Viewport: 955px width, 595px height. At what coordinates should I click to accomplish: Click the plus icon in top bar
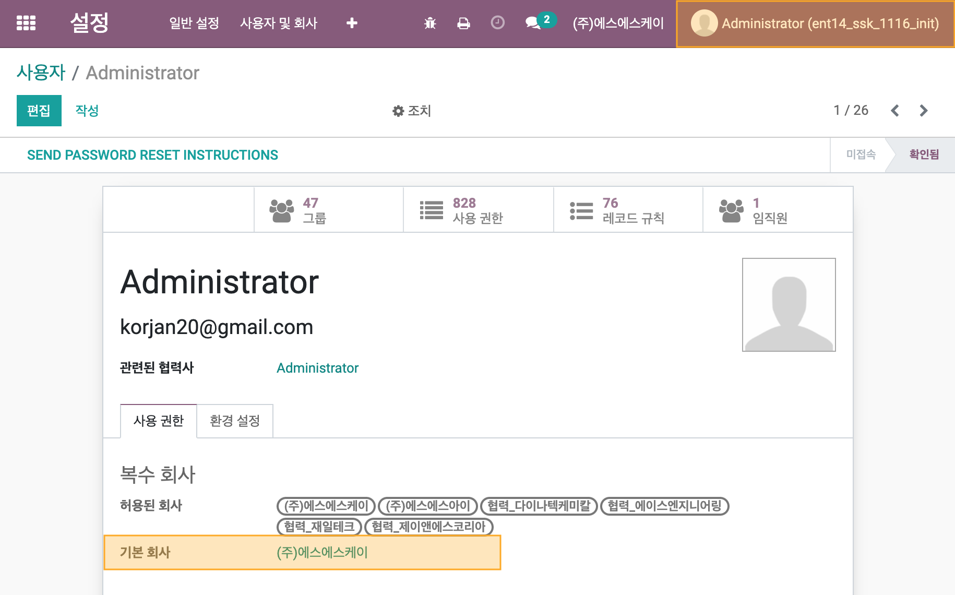coord(352,23)
